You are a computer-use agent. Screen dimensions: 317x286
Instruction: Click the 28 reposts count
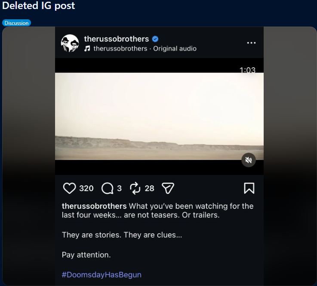(x=149, y=188)
